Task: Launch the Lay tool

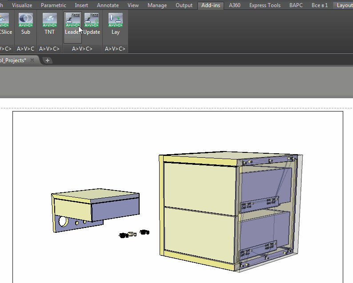Action: [116, 23]
